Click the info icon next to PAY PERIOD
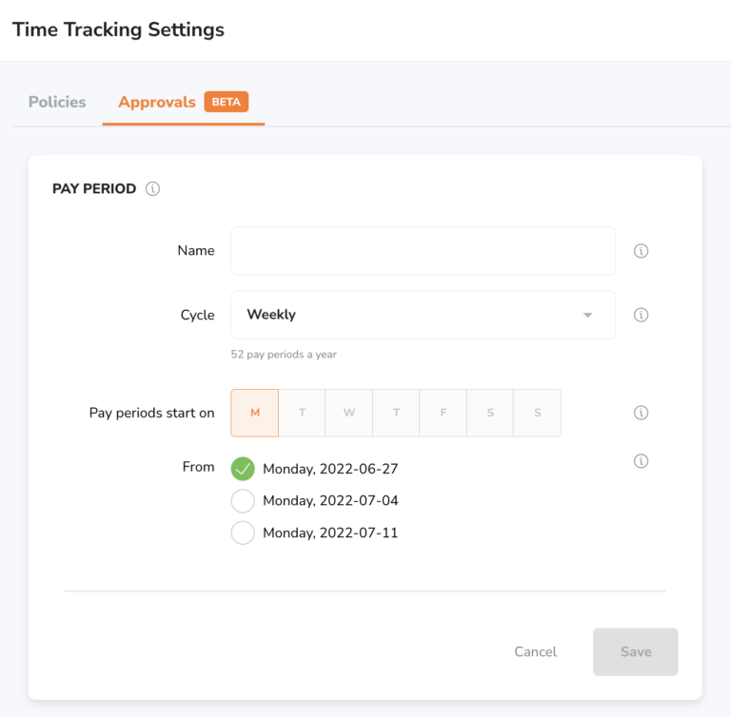This screenshot has width=731, height=717. point(152,188)
